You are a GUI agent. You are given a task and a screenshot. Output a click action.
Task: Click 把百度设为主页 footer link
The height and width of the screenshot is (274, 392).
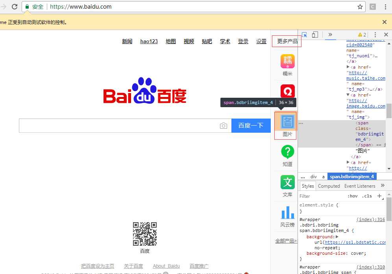pyautogui.click(x=98, y=266)
